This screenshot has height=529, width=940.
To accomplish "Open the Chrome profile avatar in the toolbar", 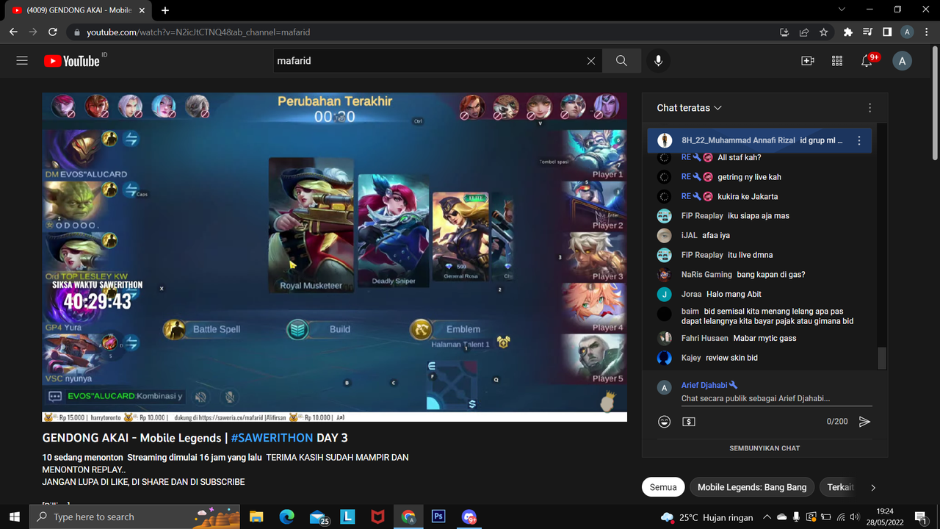I will tap(907, 32).
